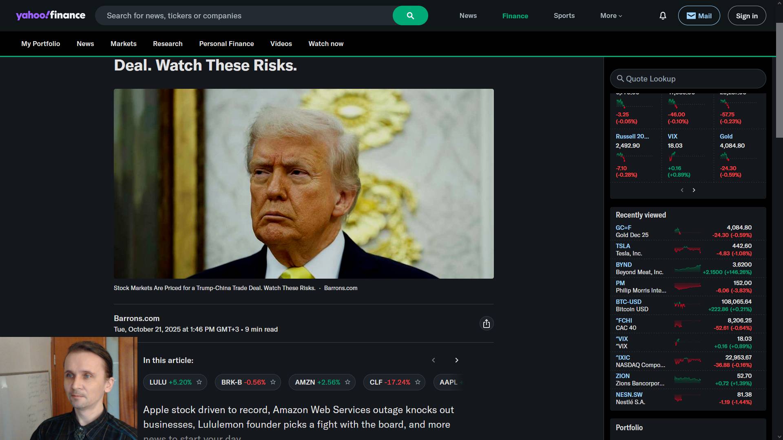Go to the Yahoo Finance logo home

pyautogui.click(x=51, y=15)
